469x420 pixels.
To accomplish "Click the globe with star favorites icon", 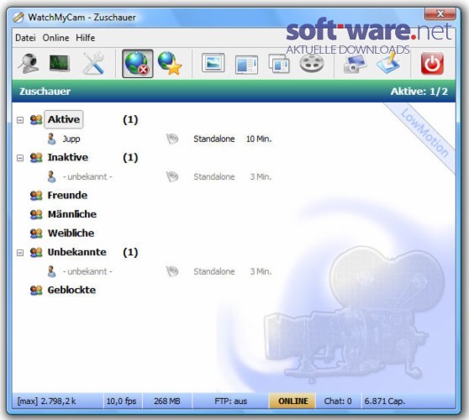I will (x=170, y=63).
